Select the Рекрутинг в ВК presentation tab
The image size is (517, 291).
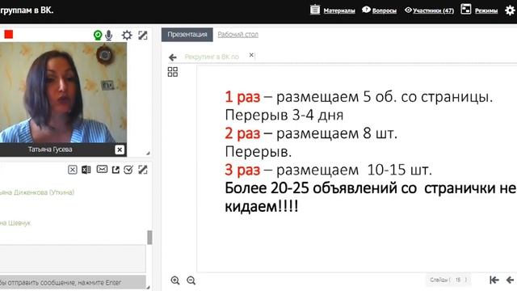pyautogui.click(x=212, y=57)
